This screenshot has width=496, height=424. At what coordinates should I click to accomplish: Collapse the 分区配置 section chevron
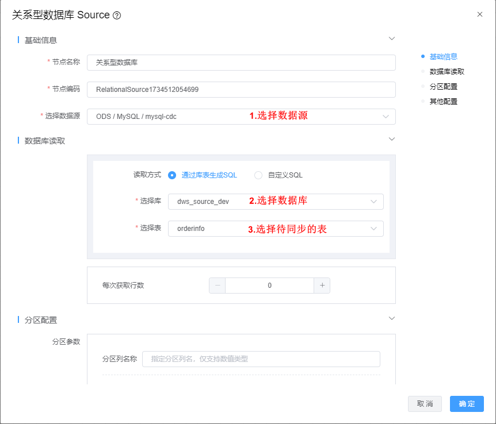pos(392,318)
